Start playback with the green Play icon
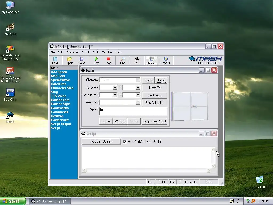 point(96,61)
